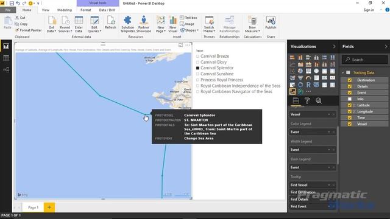Switch to Report view in sidebar
Image resolution: width=390 pixels, height=219 pixels.
[x=6, y=46]
